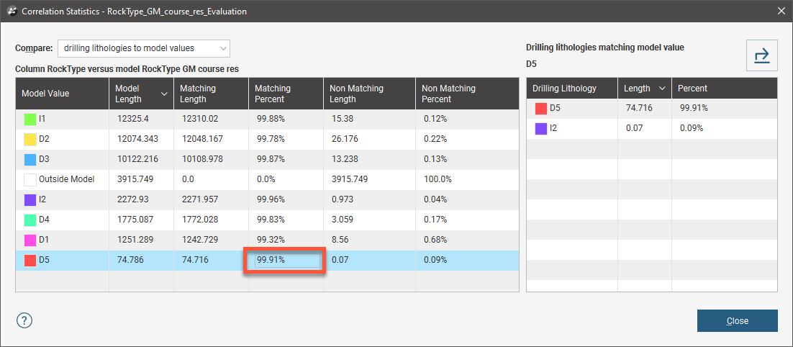Viewport: 793px width, 347px height.
Task: Sort drilling lithology Length column arrow
Action: tap(662, 89)
